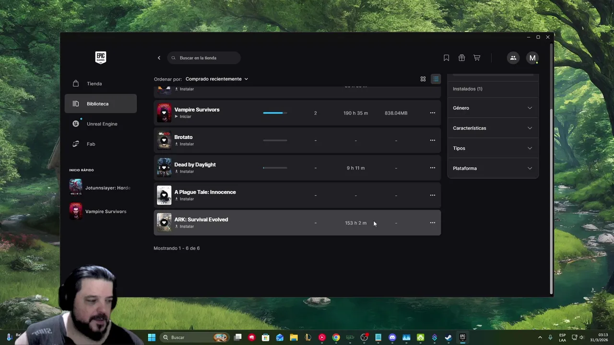Click the Brotato title text
This screenshot has height=345, width=614.
pos(183,137)
